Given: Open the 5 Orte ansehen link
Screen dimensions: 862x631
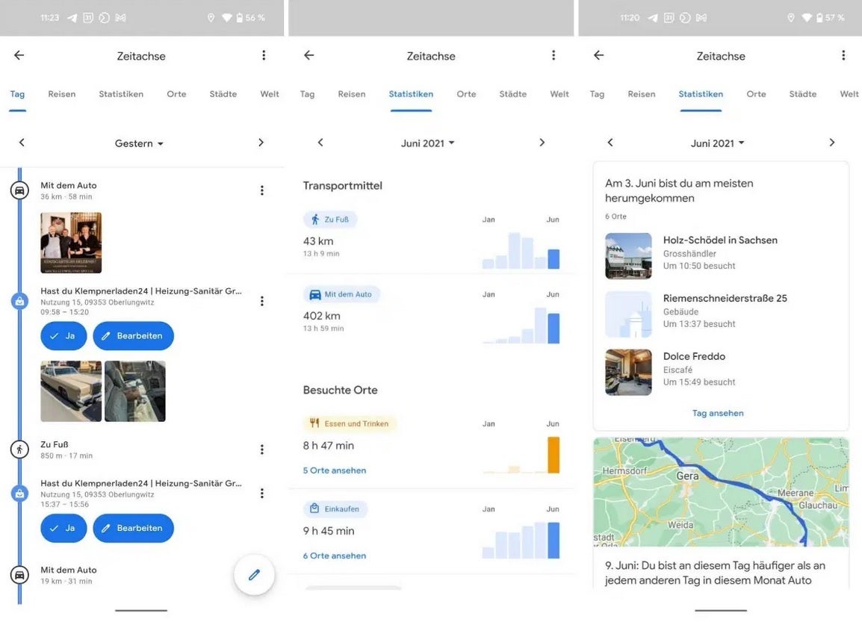Looking at the screenshot, I should point(334,470).
